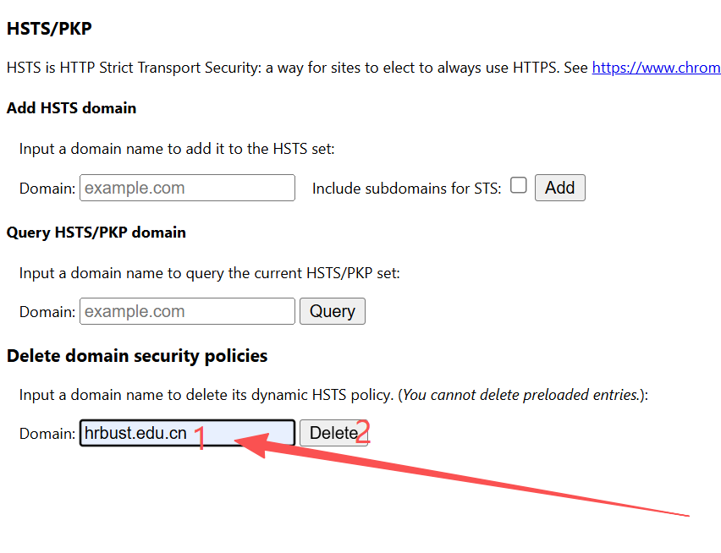Click the HSTS/PKP page heading
The width and height of the screenshot is (721, 553).
pos(49,28)
